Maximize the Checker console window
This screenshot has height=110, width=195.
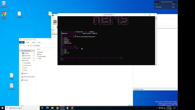coord(150,15)
